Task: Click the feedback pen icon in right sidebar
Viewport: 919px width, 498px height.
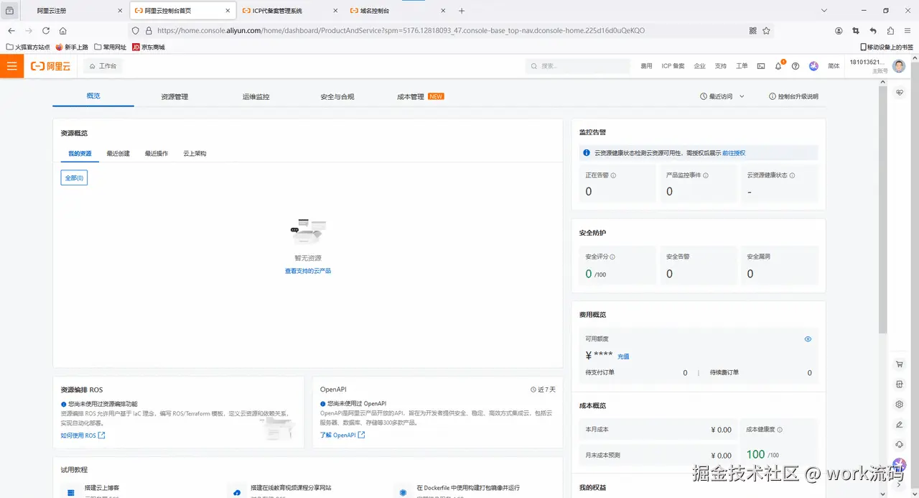Action: coord(900,424)
